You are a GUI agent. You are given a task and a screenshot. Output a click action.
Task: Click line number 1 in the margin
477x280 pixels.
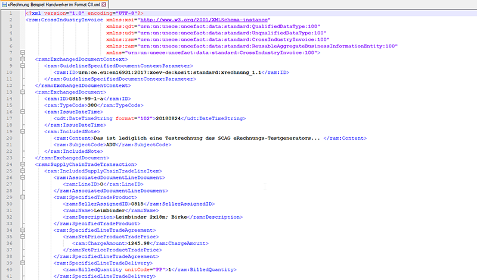[11, 13]
